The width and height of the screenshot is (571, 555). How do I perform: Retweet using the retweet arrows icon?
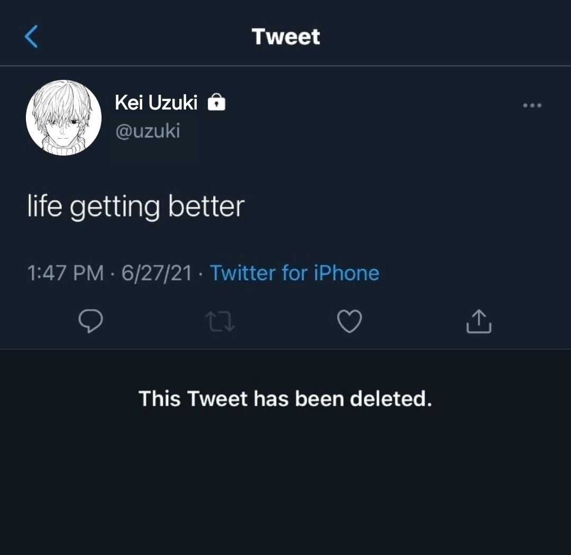pyautogui.click(x=220, y=321)
